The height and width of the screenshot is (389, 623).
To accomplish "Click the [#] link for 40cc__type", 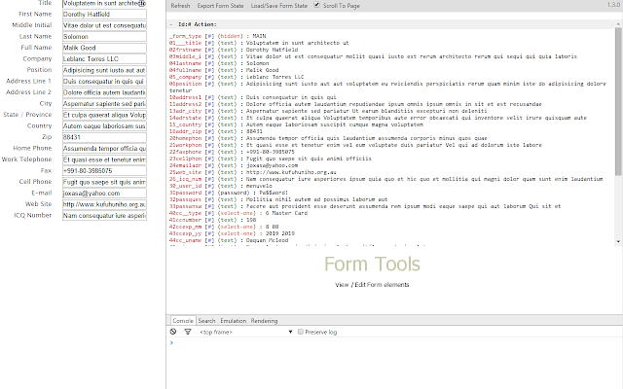I will (209, 213).
